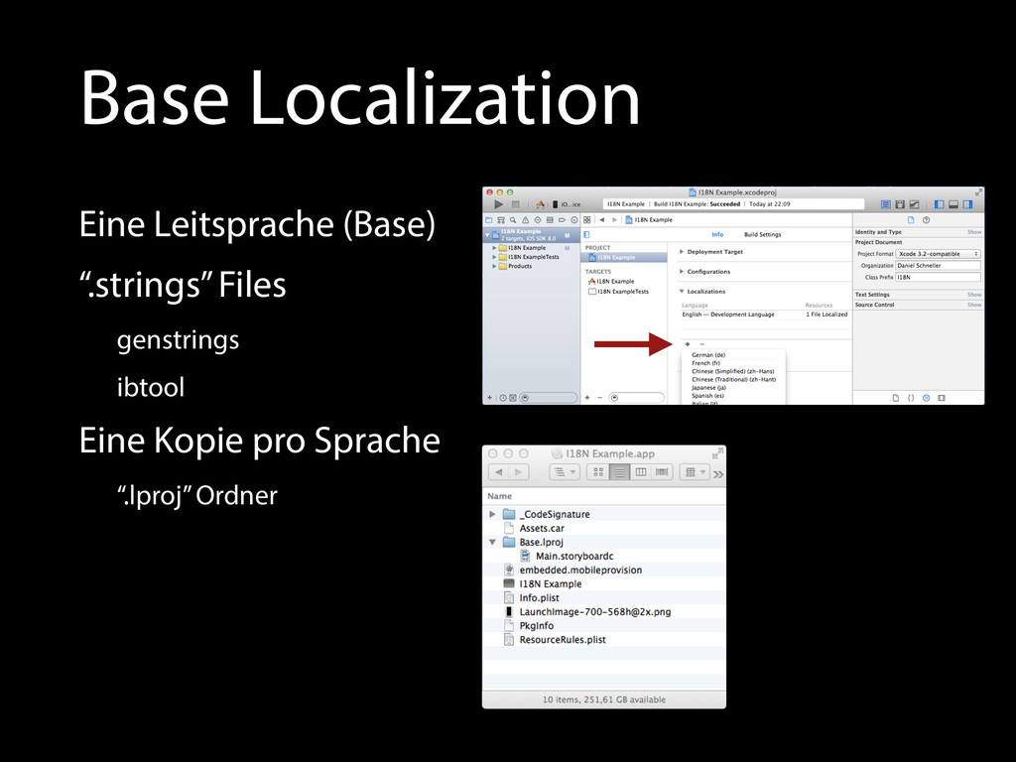
Task: Choose the run destination labeled iO...ice
Action: point(567,204)
